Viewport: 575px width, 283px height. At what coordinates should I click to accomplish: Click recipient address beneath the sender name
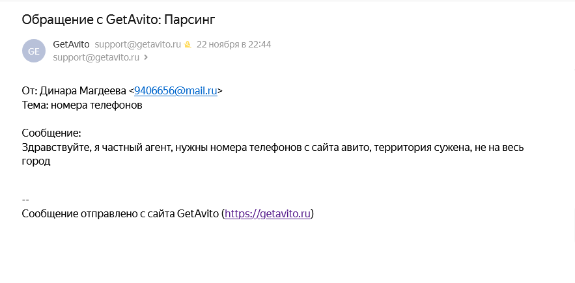point(96,57)
